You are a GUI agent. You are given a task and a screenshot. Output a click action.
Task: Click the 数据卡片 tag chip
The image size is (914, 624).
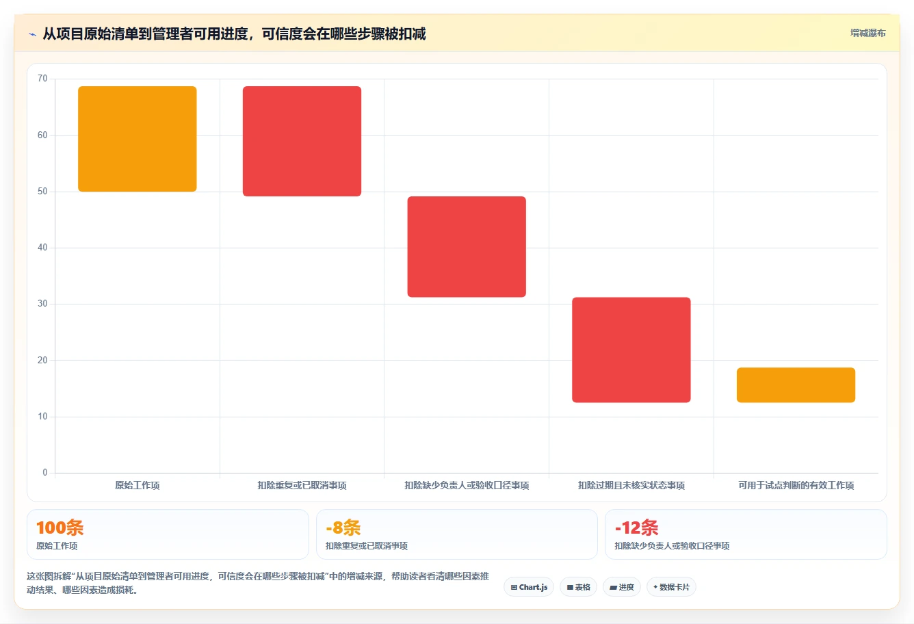[x=671, y=587]
